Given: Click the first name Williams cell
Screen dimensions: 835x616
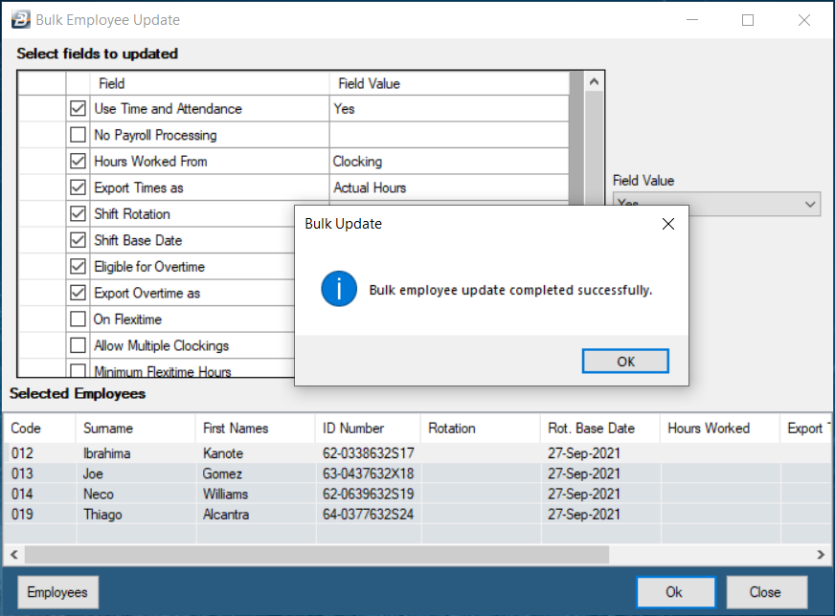Looking at the screenshot, I should pyautogui.click(x=256, y=494).
